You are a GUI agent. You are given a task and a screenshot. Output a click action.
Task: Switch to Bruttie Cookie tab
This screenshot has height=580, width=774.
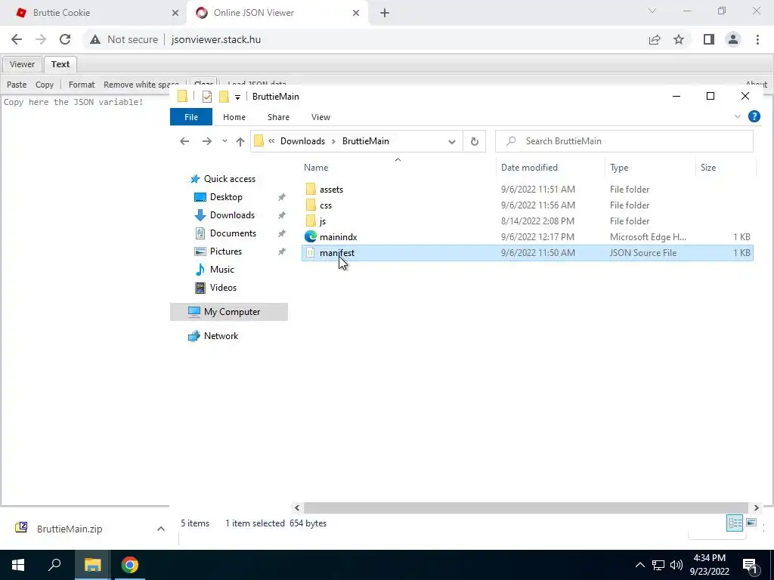pos(92,13)
